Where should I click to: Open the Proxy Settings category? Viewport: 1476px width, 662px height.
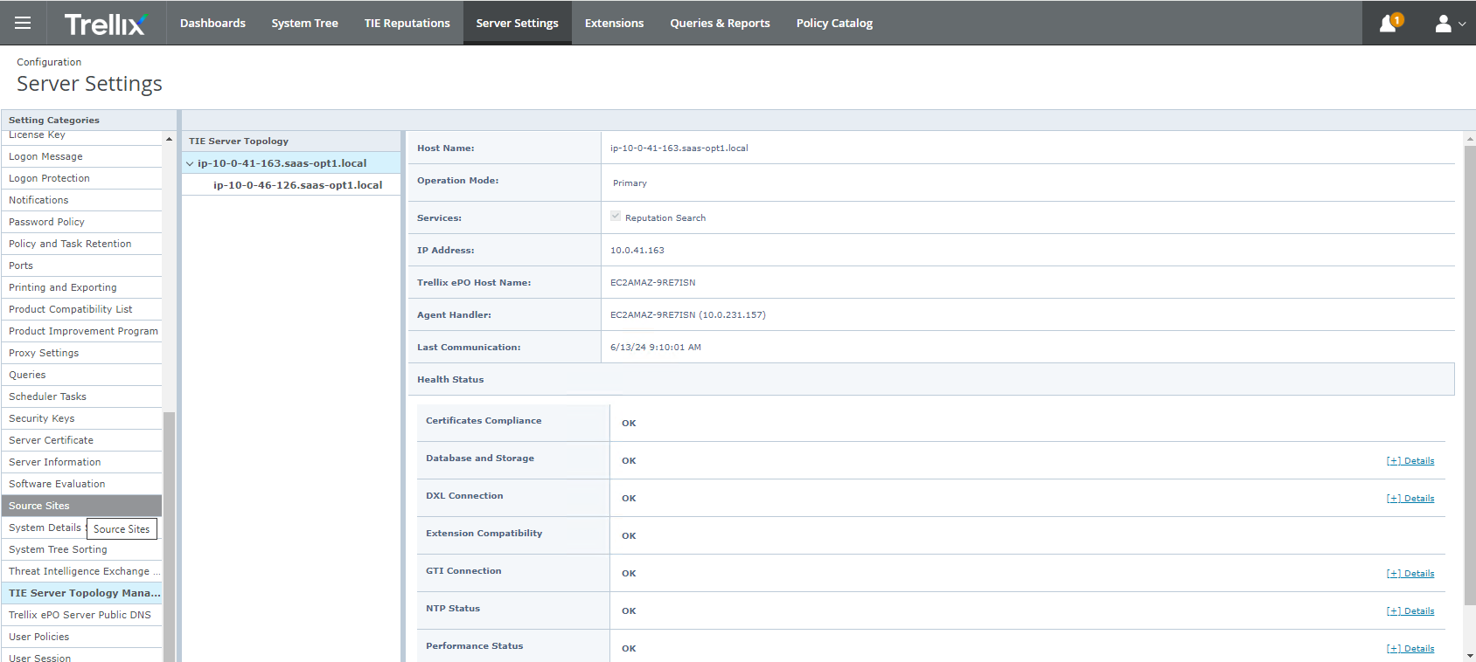click(x=81, y=353)
